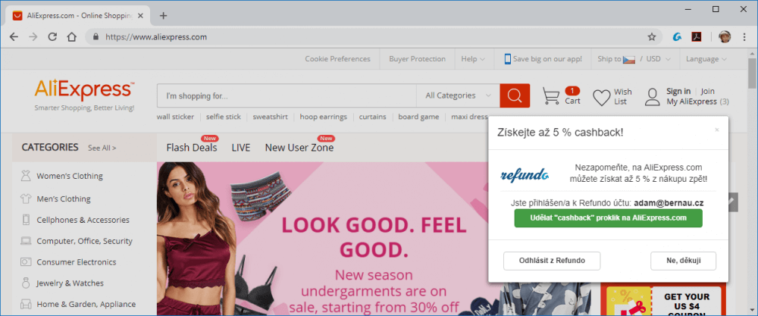Click inside the I'm shopping for search field
Viewport: 758px width, 316px height.
(x=287, y=95)
